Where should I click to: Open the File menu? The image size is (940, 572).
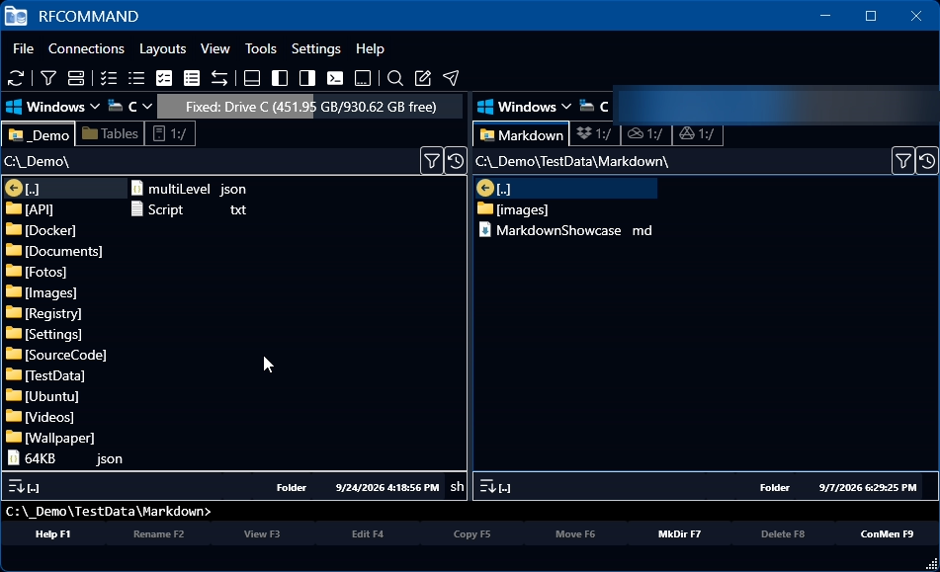(x=24, y=48)
